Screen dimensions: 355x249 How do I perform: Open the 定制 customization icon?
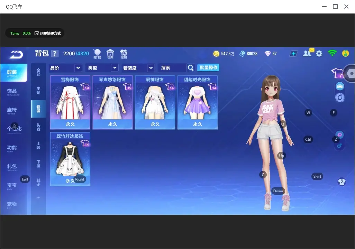124,54
